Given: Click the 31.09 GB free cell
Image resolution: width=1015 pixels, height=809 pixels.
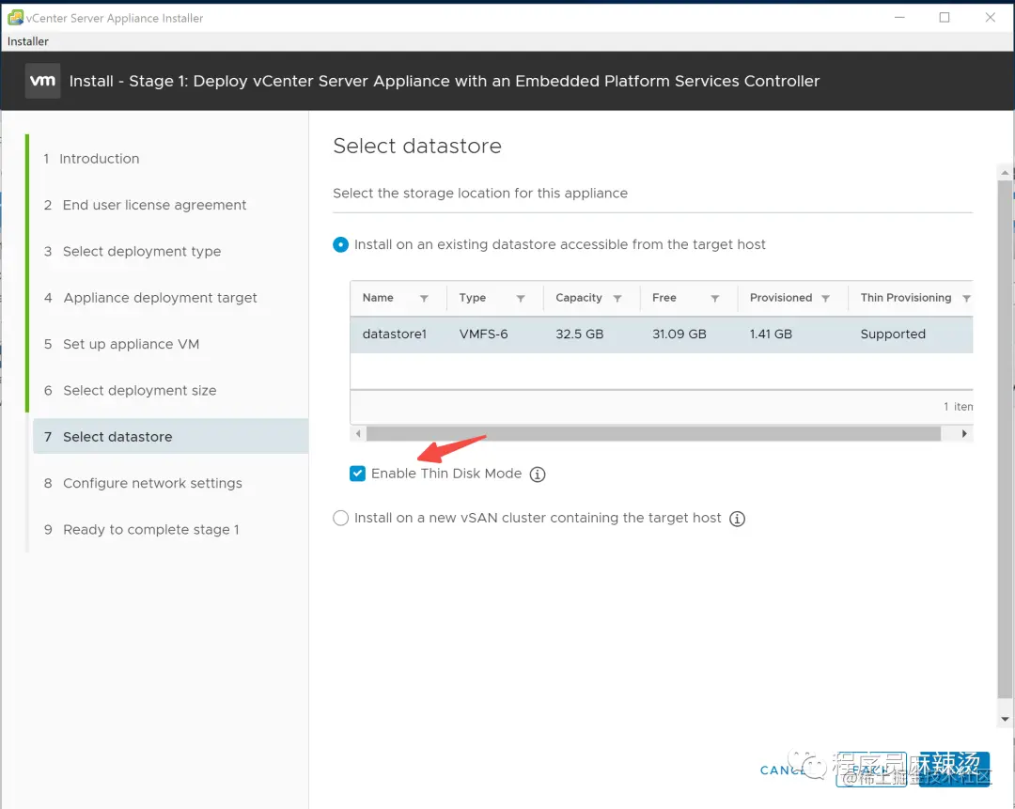Looking at the screenshot, I should (679, 334).
